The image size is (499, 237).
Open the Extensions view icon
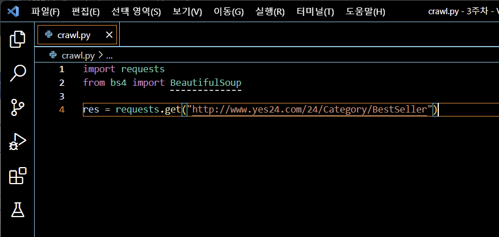(x=17, y=176)
